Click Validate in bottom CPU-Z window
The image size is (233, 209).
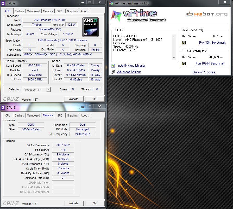click(x=74, y=203)
